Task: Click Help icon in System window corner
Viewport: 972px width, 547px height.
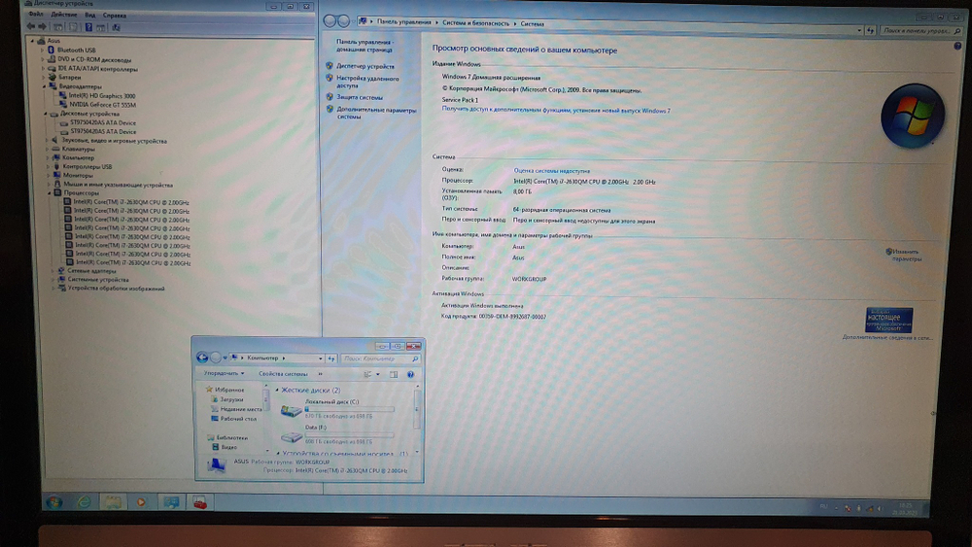Action: [x=958, y=46]
